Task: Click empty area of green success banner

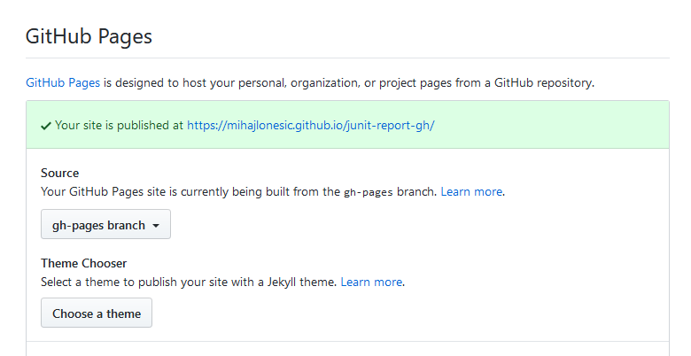Action: point(551,125)
